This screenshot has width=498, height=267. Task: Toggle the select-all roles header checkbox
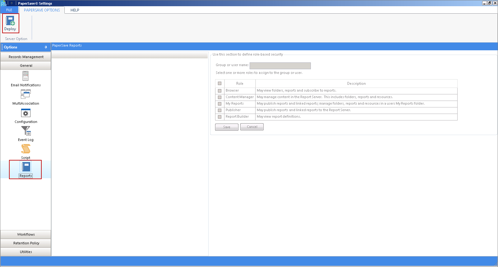tap(219, 84)
